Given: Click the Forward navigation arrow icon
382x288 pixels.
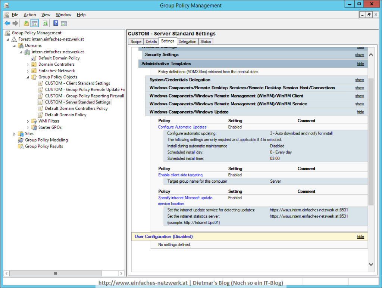Looking at the screenshot, I should tap(15, 23).
